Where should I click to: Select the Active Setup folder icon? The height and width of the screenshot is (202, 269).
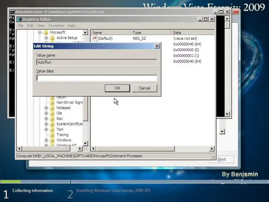pos(52,38)
